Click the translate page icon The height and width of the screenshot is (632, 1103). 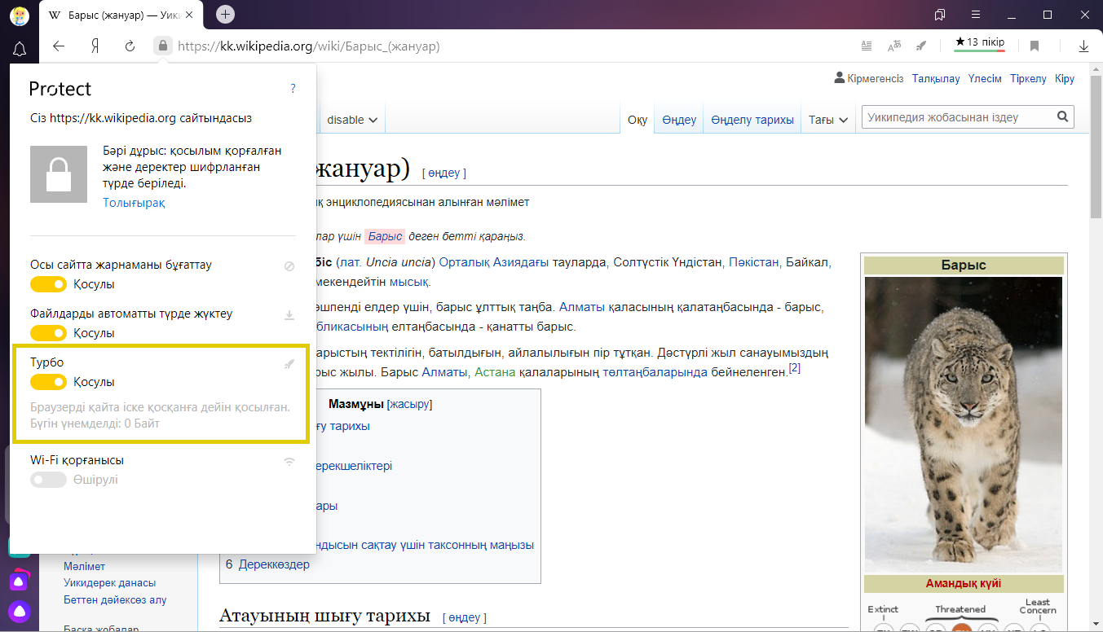(x=894, y=46)
